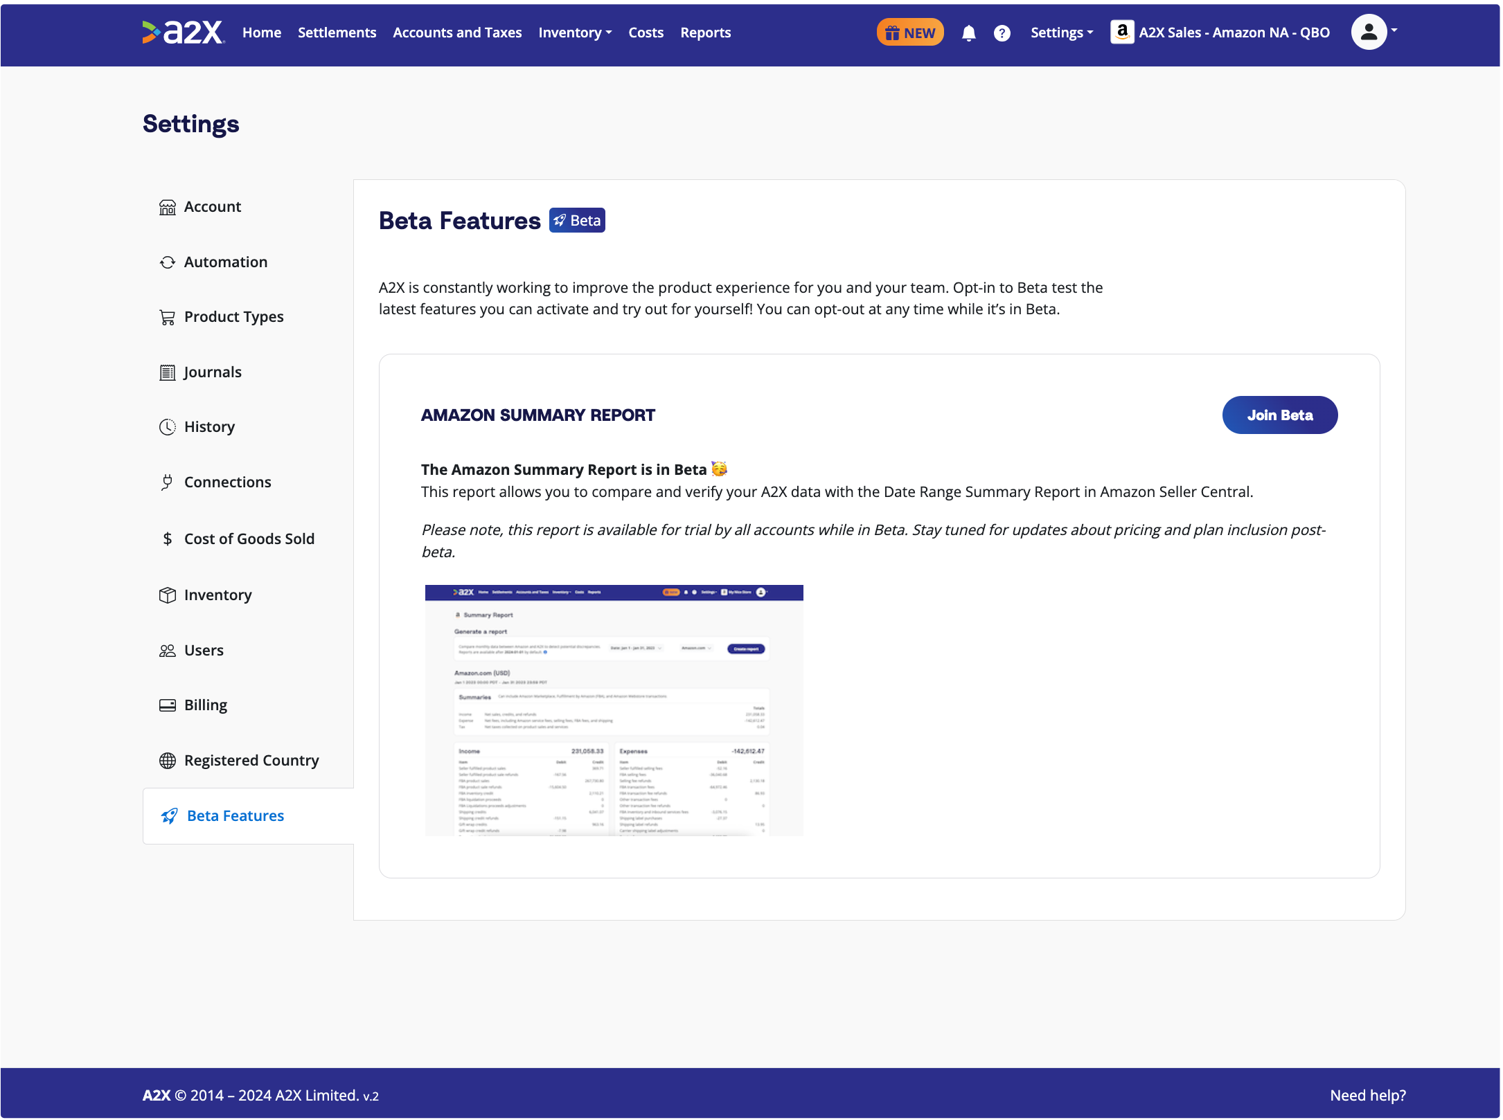Open Accounts and Taxes page
Screen dimensions: 1503x1120
457,33
